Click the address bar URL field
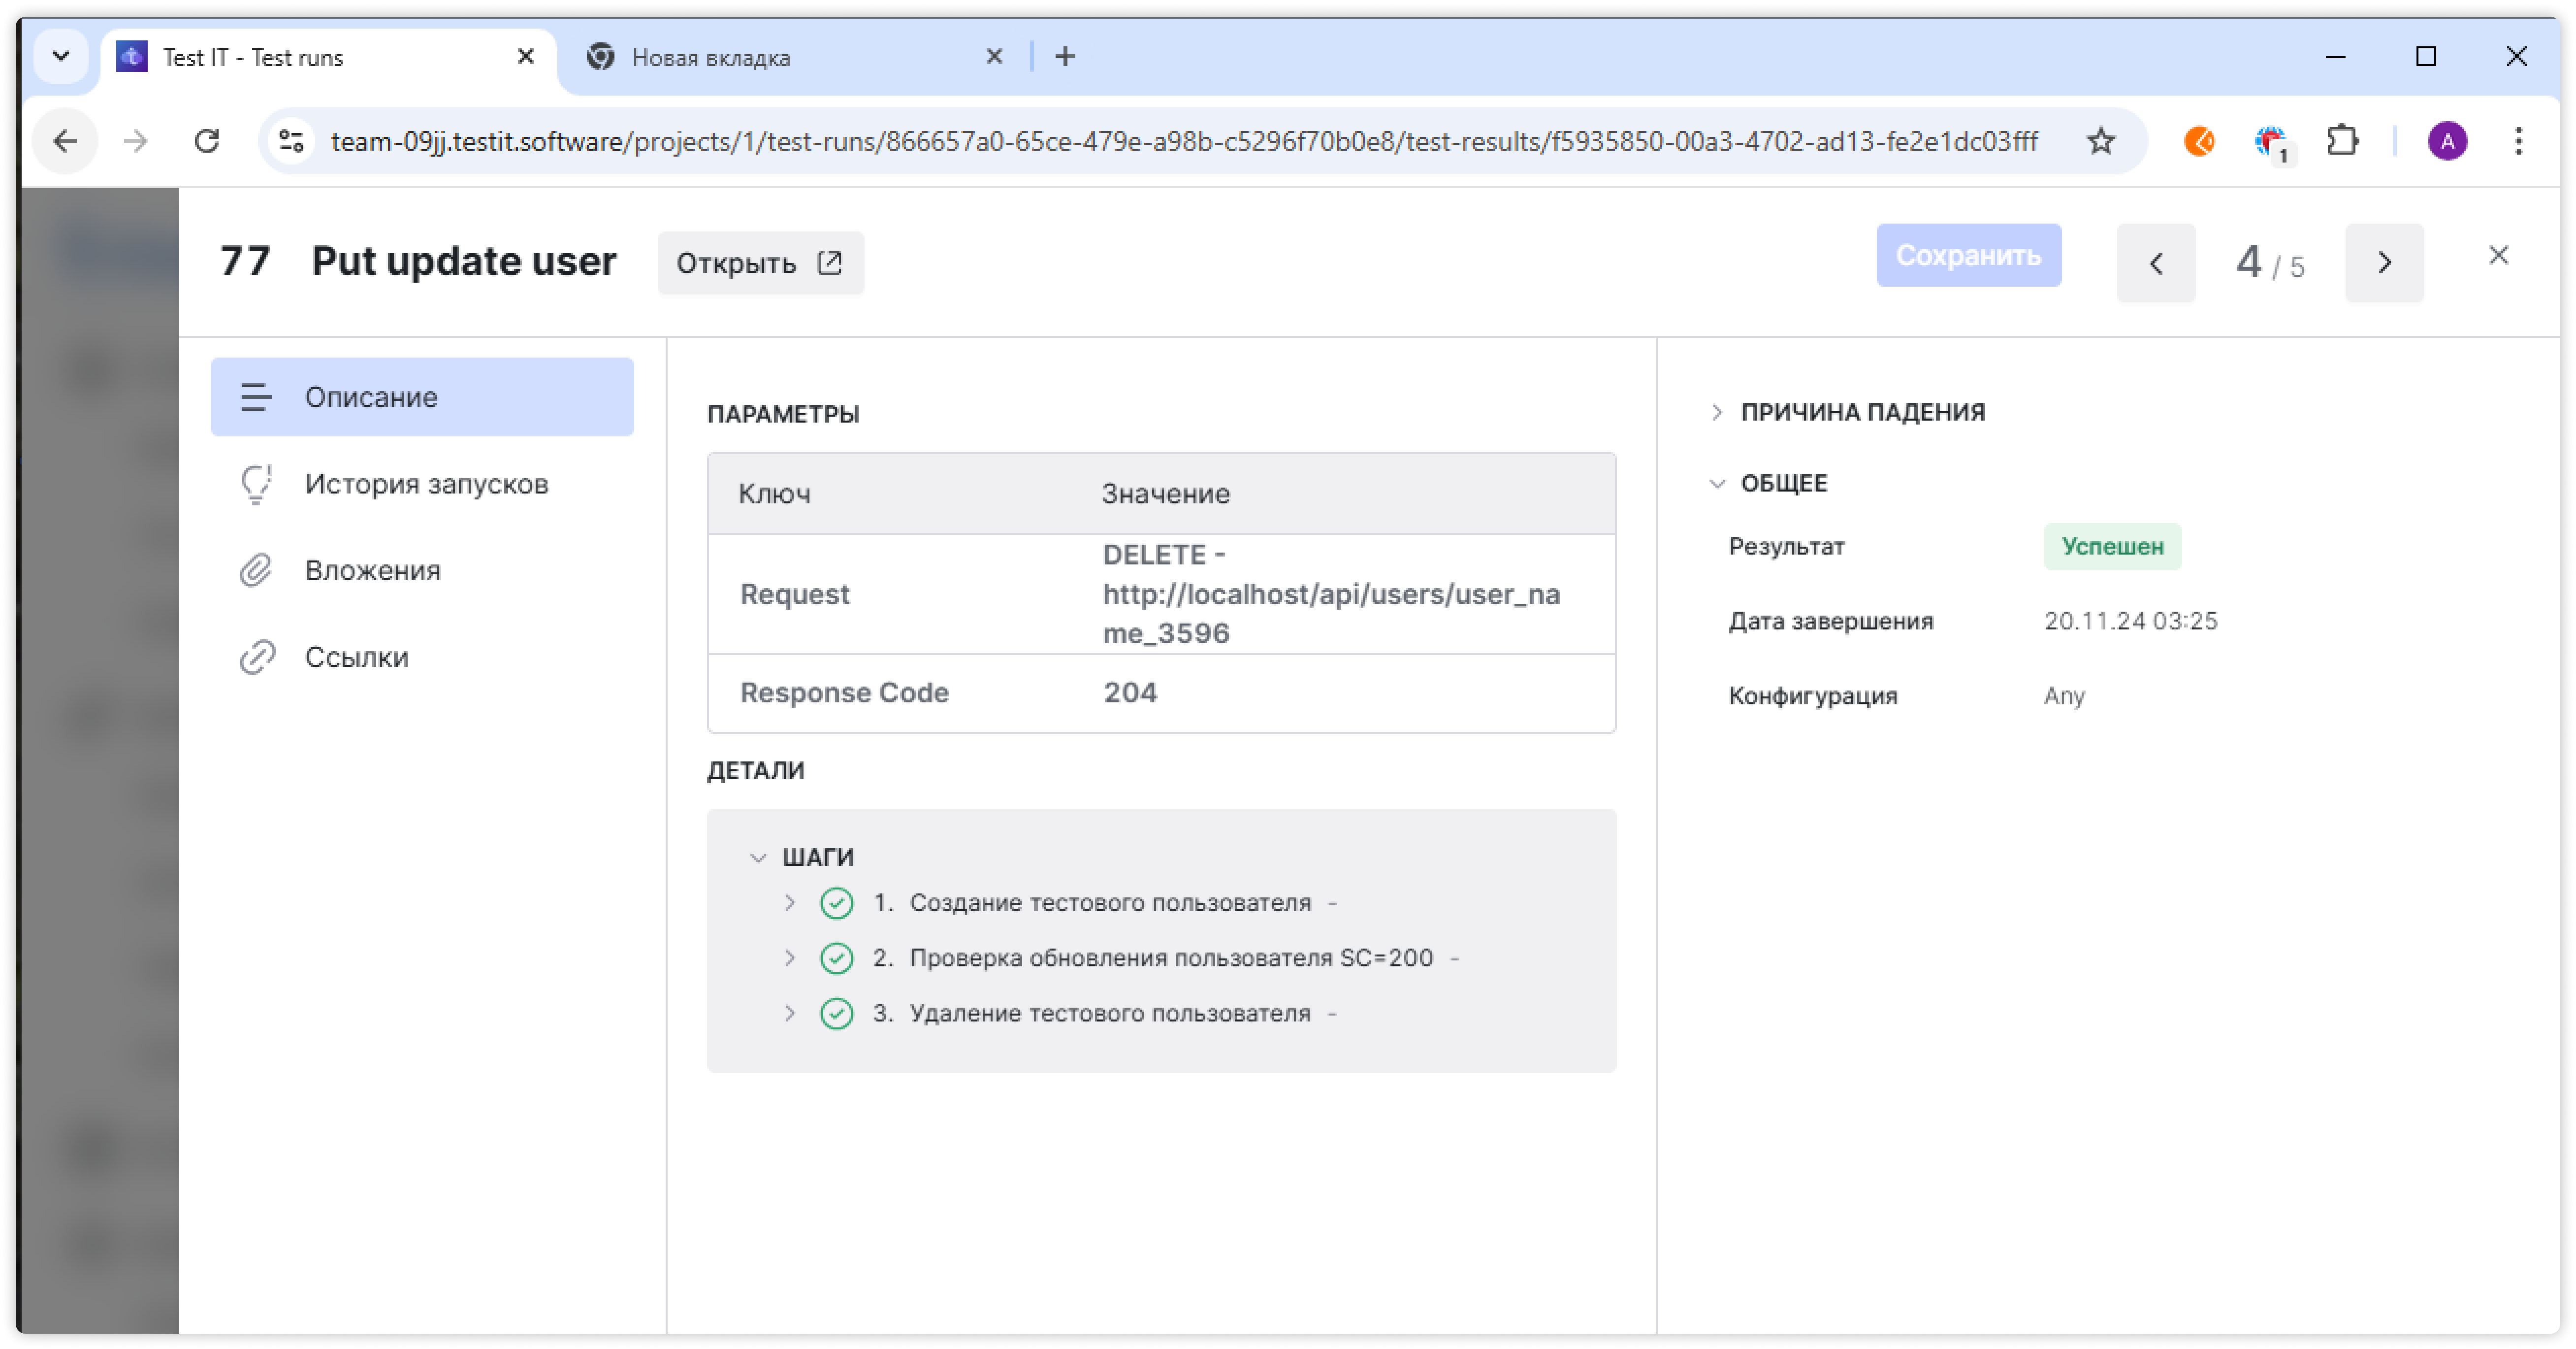This screenshot has width=2576, height=1349. pyautogui.click(x=1184, y=141)
